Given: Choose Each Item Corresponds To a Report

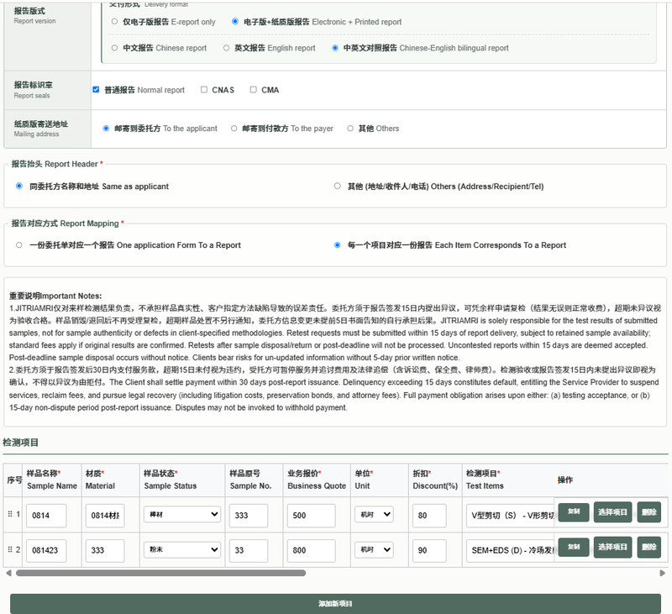Looking at the screenshot, I should 338,245.
